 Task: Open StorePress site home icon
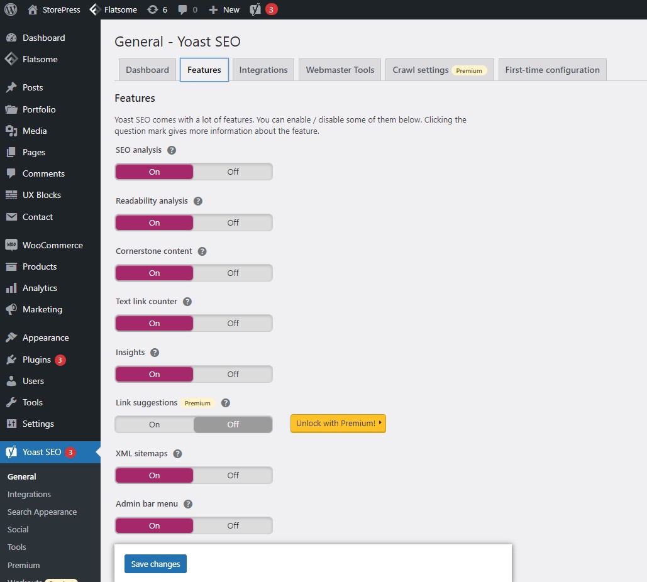point(33,9)
